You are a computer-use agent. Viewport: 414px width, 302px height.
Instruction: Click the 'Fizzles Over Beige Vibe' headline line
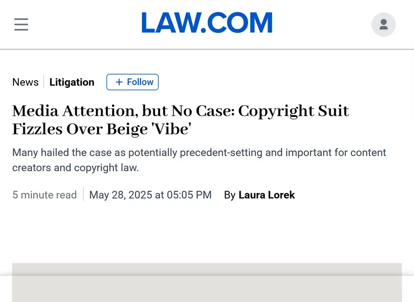point(102,129)
